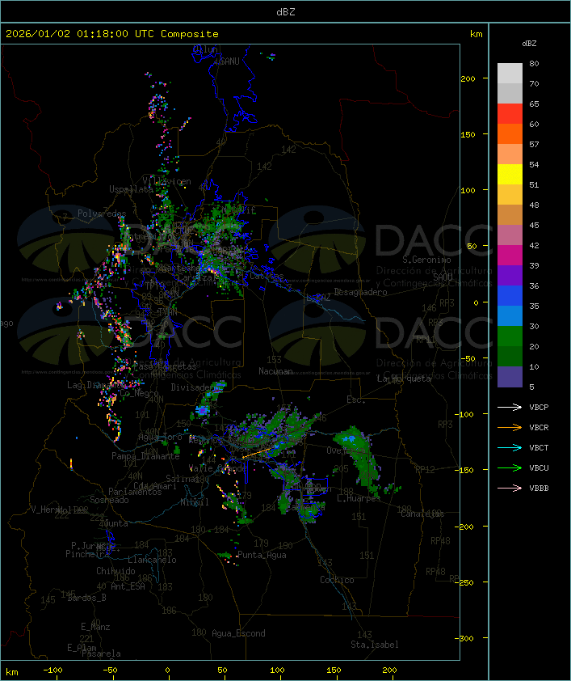Click the 'dBZ' title in top bar

pyautogui.click(x=286, y=12)
